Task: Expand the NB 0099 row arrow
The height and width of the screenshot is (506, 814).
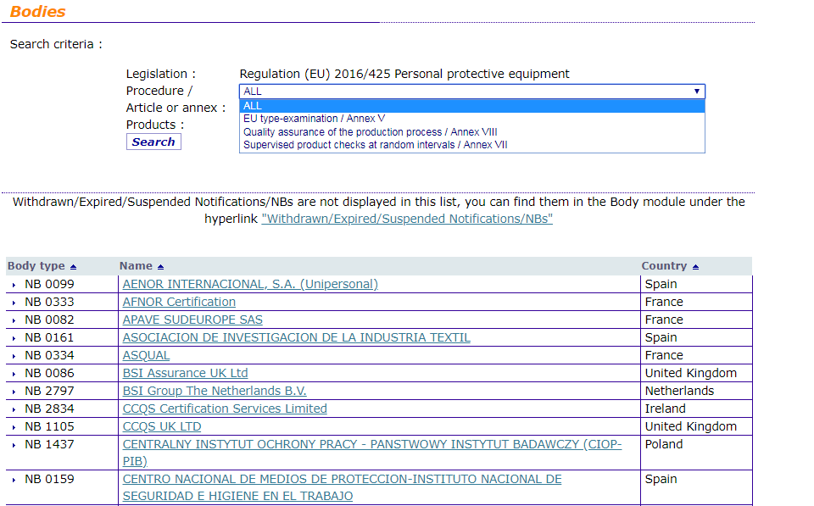Action: [x=14, y=285]
